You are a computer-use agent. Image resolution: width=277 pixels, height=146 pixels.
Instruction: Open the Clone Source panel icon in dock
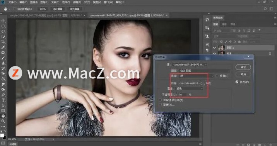(x=207, y=36)
